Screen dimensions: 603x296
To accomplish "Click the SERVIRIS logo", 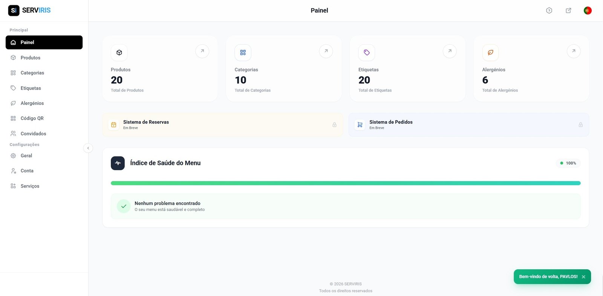I will pos(29,10).
